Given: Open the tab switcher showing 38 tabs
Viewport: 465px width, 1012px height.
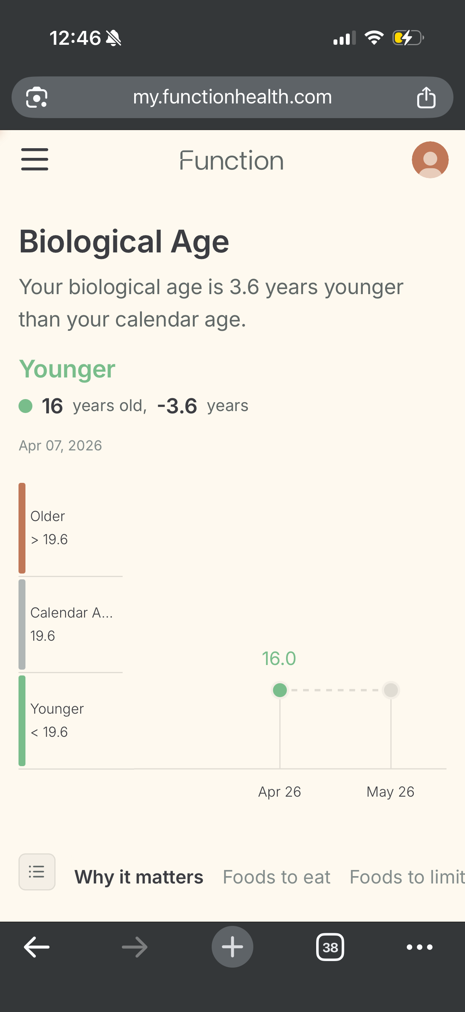Looking at the screenshot, I should (330, 947).
